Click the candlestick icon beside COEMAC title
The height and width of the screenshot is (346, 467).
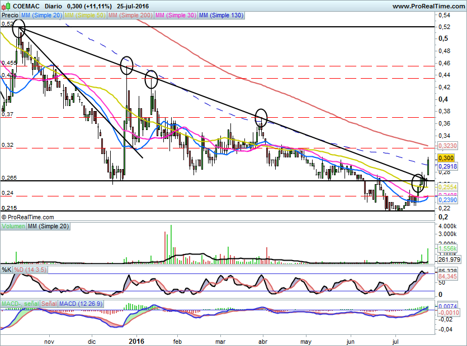pyautogui.click(x=6, y=6)
